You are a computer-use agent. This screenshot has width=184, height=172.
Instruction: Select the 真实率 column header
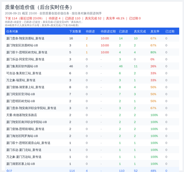pos(155,31)
